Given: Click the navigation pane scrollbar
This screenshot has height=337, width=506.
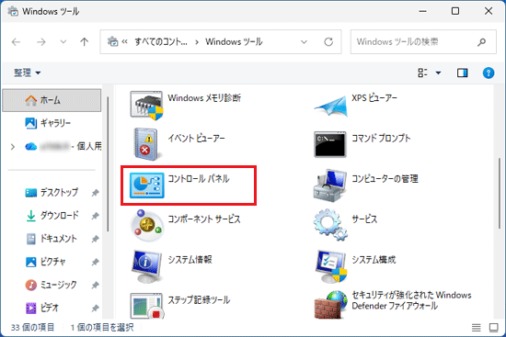Looking at the screenshot, I should [108, 163].
